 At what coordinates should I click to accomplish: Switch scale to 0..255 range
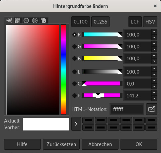point(100,22)
